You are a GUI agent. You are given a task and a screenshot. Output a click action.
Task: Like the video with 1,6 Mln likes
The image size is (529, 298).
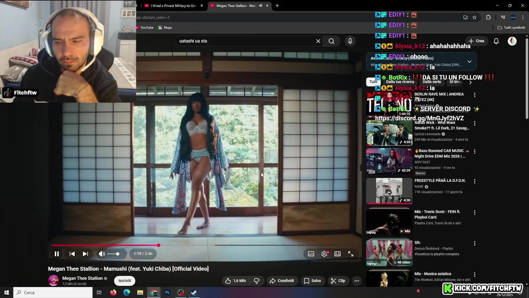[x=235, y=281]
